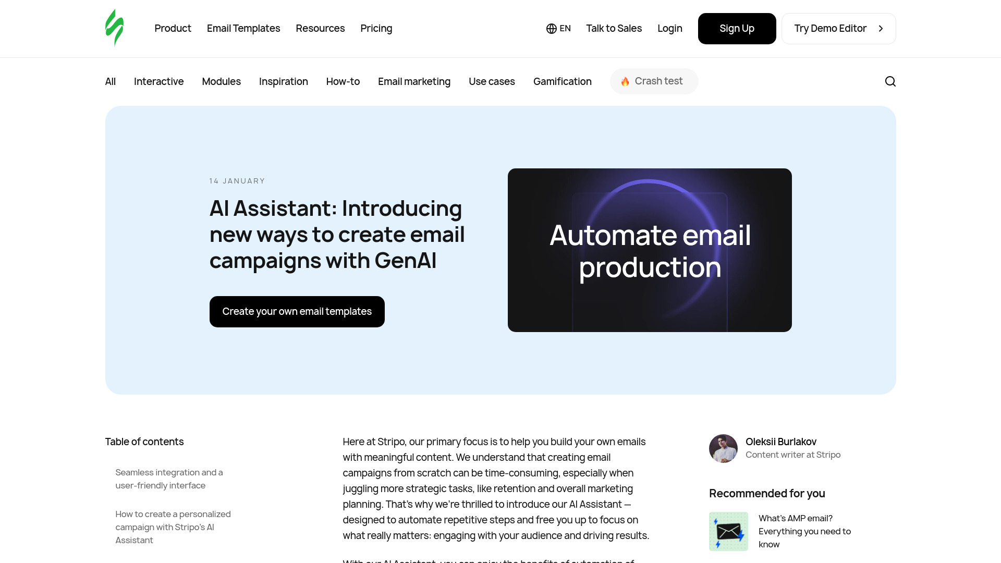Select the Interactive category tab
Viewport: 1001px width, 563px height.
tap(158, 80)
